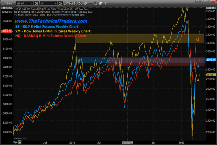Click the 3500.00 right axis label
217x145 pixels.
coord(211,11)
